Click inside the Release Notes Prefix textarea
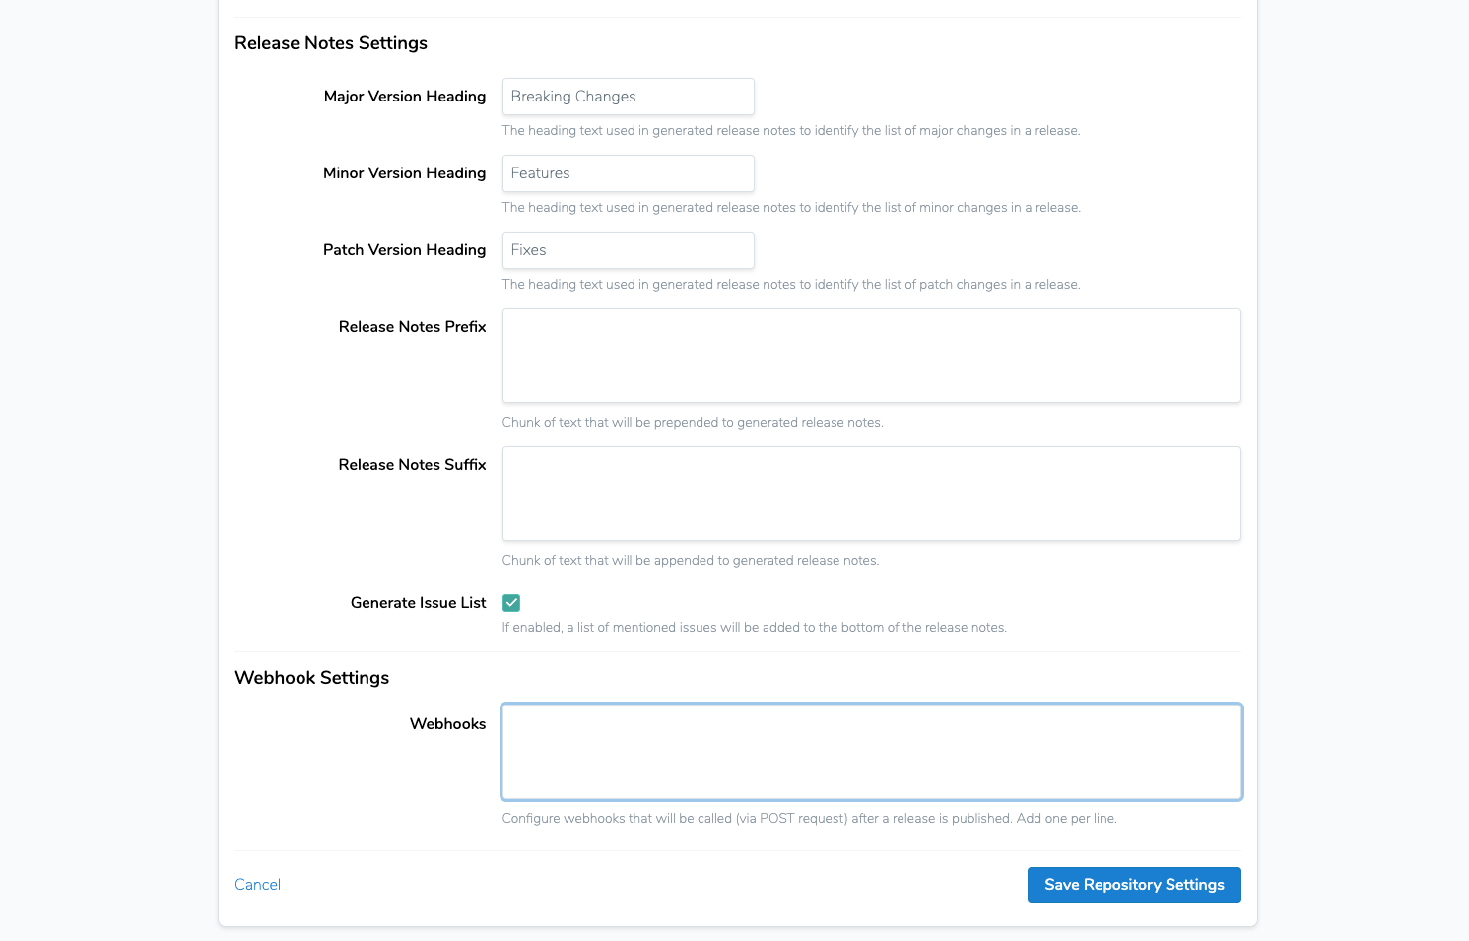The width and height of the screenshot is (1469, 941). click(871, 356)
